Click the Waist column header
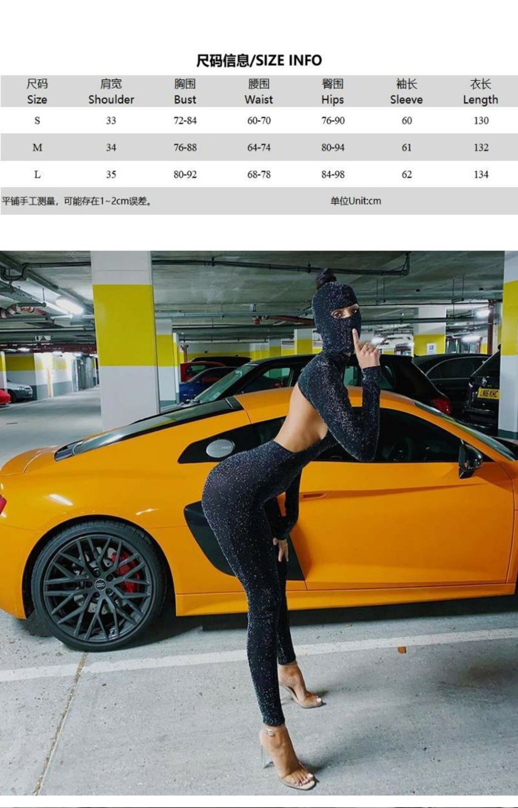Screen dimensions: 518x808 [x=259, y=91]
